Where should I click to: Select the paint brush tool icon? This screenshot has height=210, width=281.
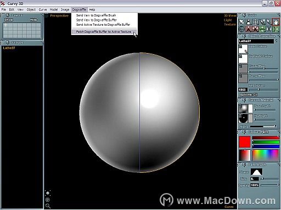[262, 22]
